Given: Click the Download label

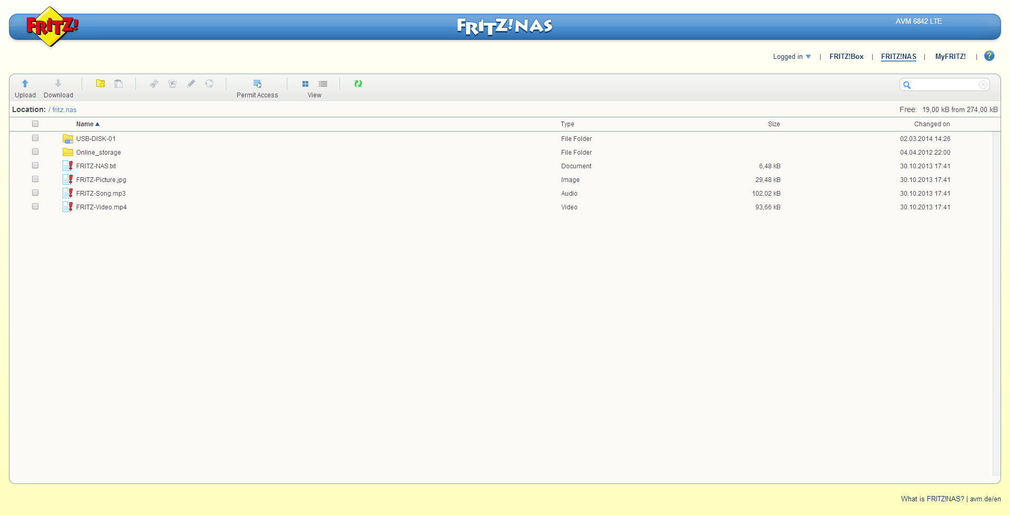Looking at the screenshot, I should 58,95.
